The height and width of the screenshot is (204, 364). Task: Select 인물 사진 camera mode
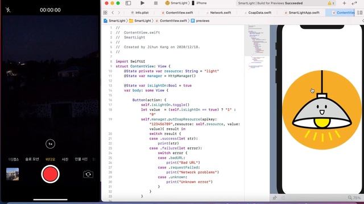(81, 159)
